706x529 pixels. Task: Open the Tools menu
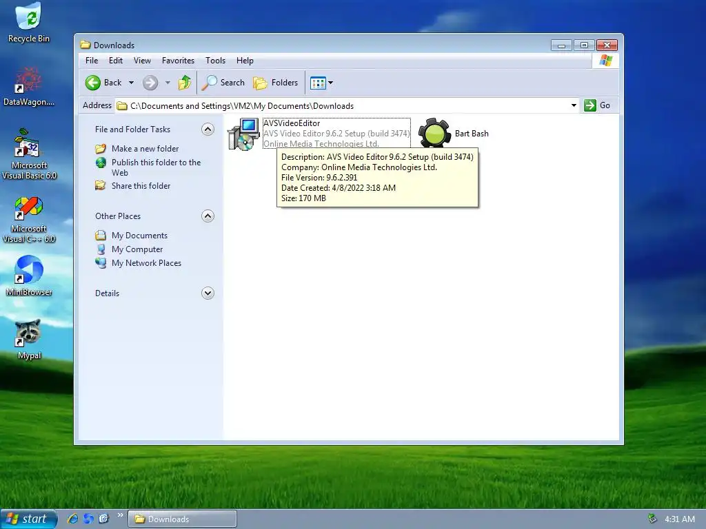[215, 61]
